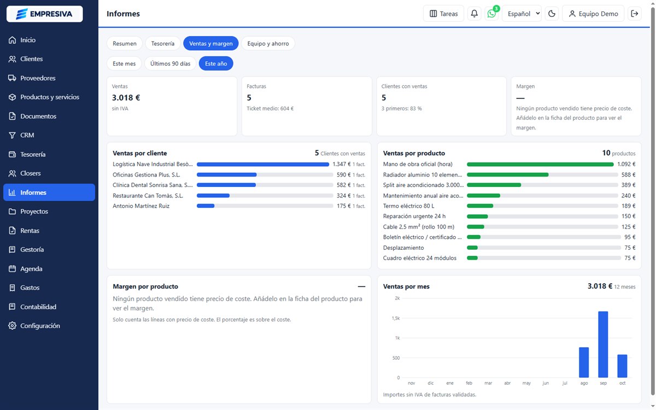Click the ago bar in monthly chart
Image resolution: width=656 pixels, height=410 pixels.
(584, 362)
